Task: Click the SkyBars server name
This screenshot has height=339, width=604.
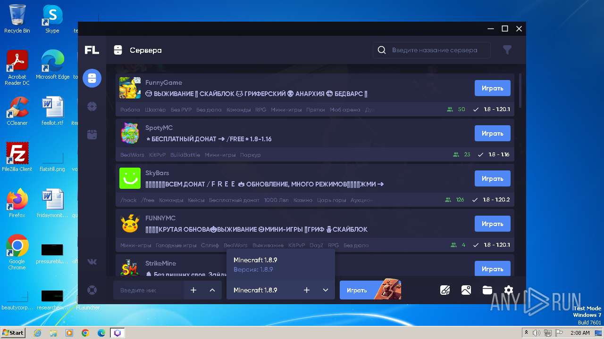Action: (x=157, y=173)
